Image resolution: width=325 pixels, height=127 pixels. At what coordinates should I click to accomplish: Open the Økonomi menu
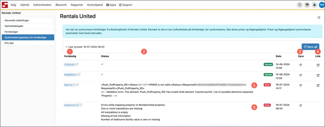[61, 5]
